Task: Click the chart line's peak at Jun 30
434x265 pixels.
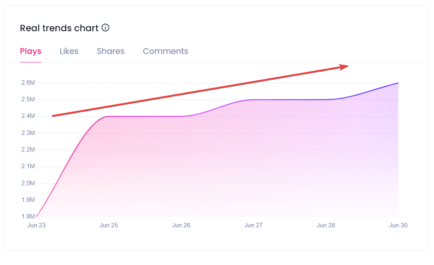Action: (x=398, y=83)
